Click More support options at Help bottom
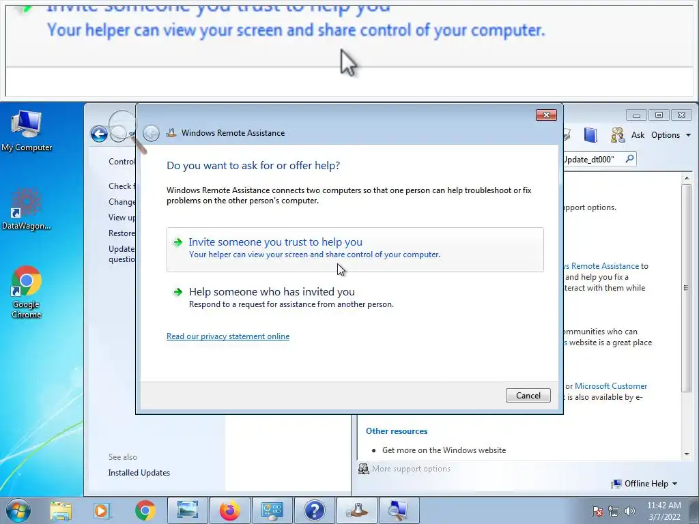The image size is (699, 524). click(x=404, y=469)
